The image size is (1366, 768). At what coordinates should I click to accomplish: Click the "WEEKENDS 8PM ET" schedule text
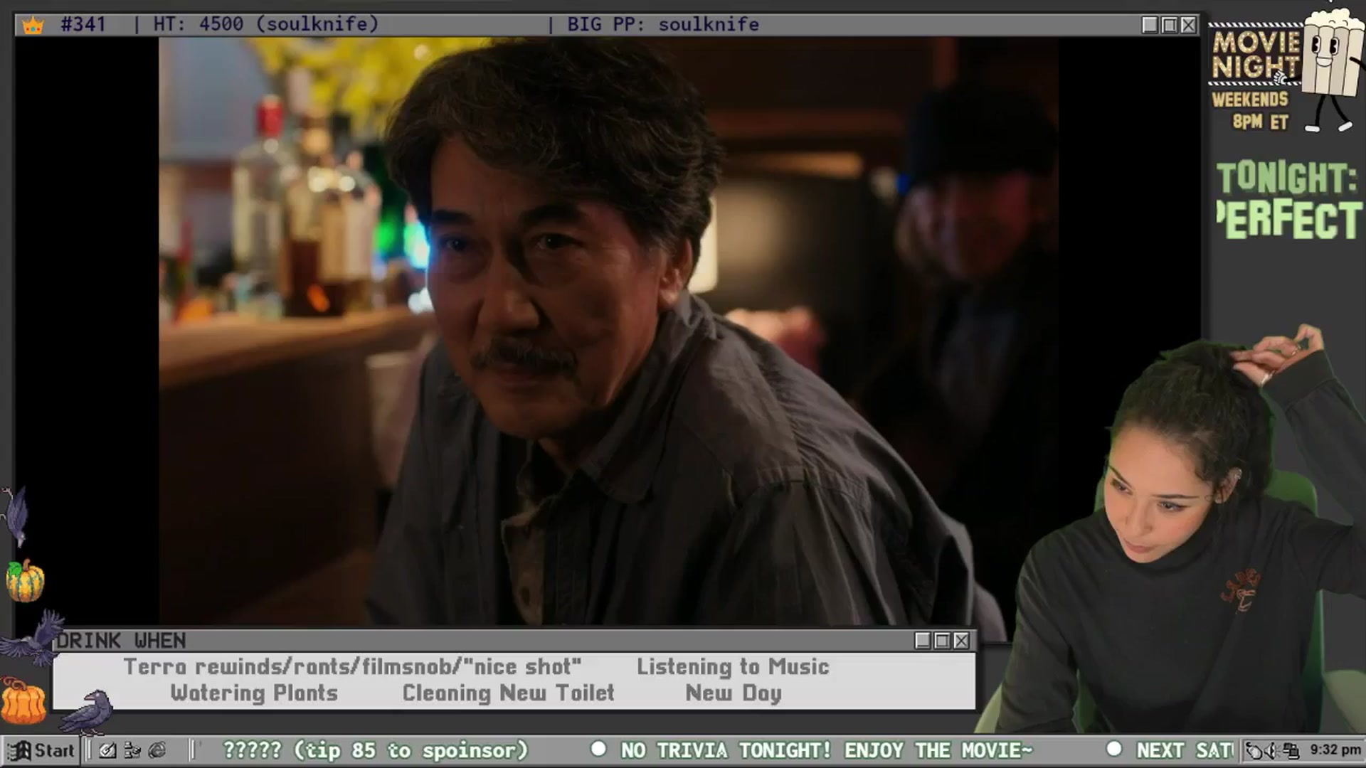pos(1250,110)
